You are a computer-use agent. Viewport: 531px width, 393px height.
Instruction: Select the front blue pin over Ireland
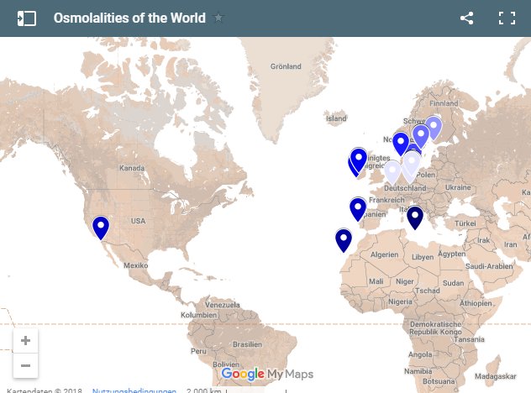click(x=358, y=160)
